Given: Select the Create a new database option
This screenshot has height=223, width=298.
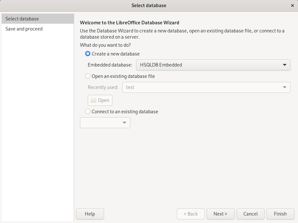Looking at the screenshot, I should [x=88, y=54].
